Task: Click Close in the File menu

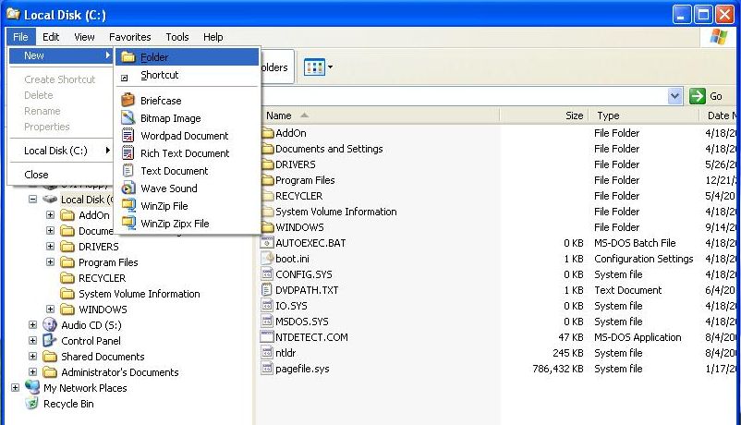Action: 37,174
